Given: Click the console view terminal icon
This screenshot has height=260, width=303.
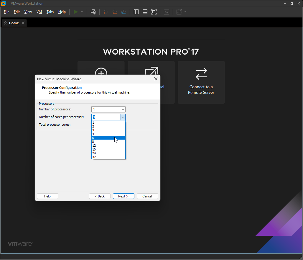Looking at the screenshot, I should point(167,12).
